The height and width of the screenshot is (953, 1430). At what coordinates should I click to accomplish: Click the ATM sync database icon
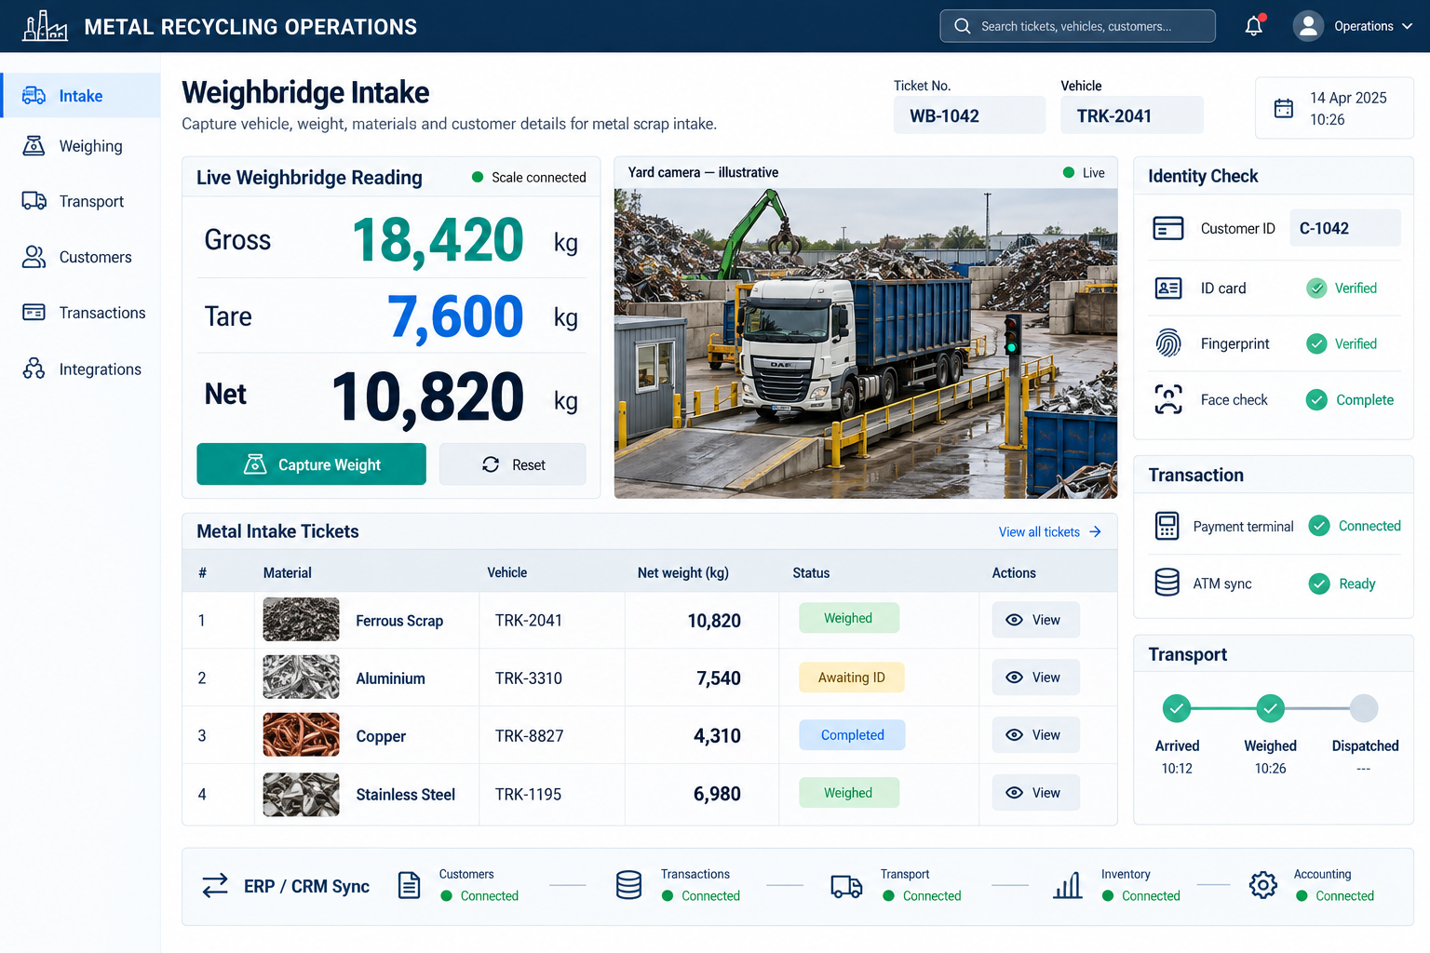coord(1167,583)
